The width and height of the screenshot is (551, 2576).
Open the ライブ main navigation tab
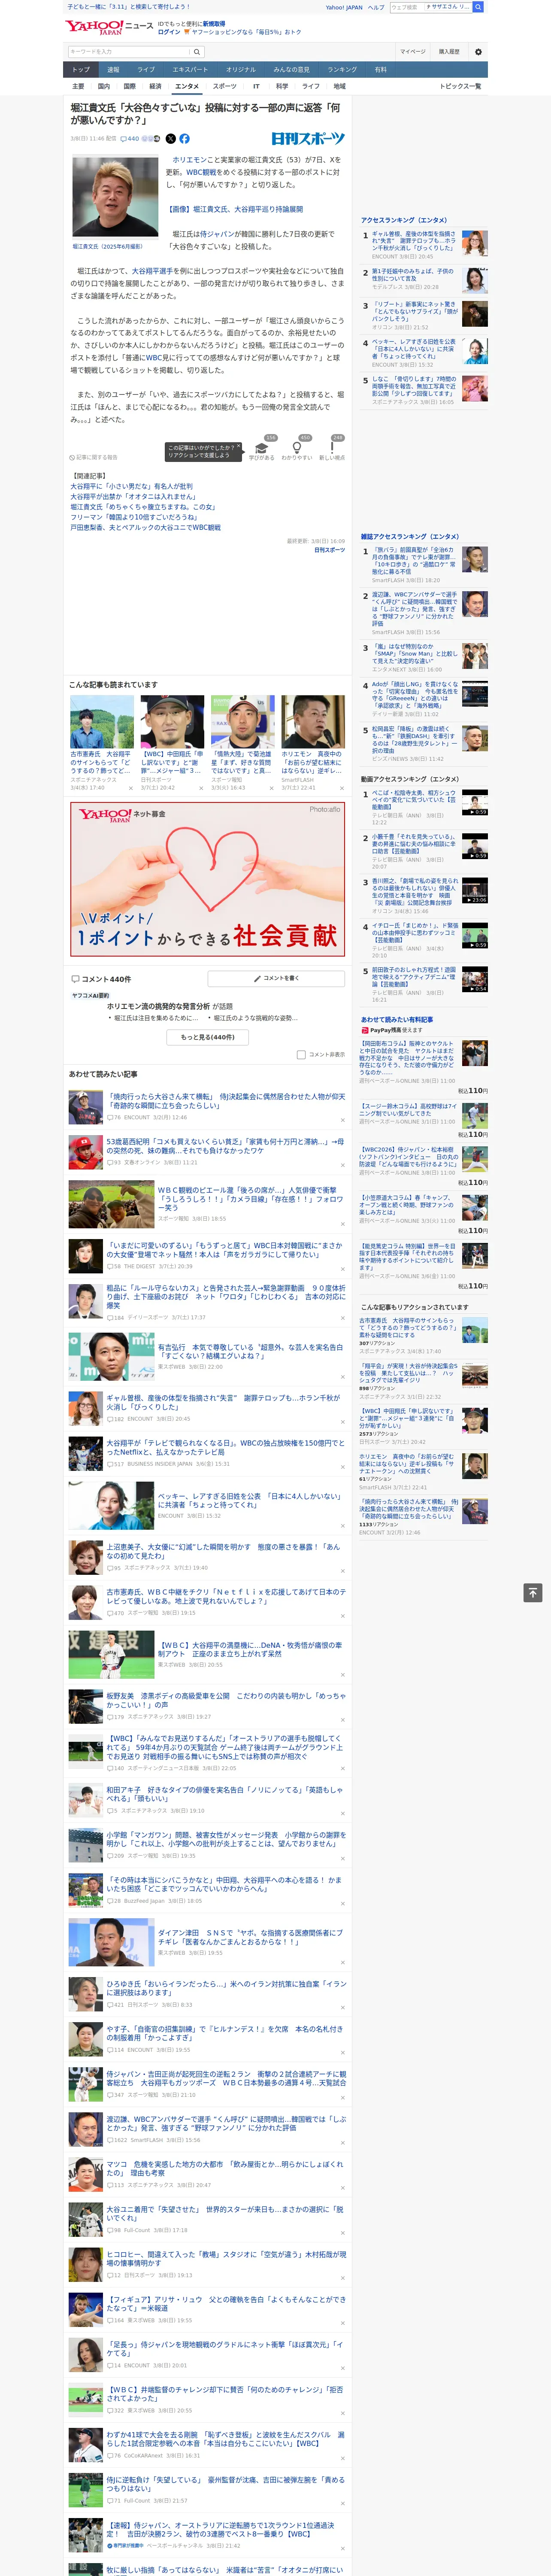(x=146, y=70)
